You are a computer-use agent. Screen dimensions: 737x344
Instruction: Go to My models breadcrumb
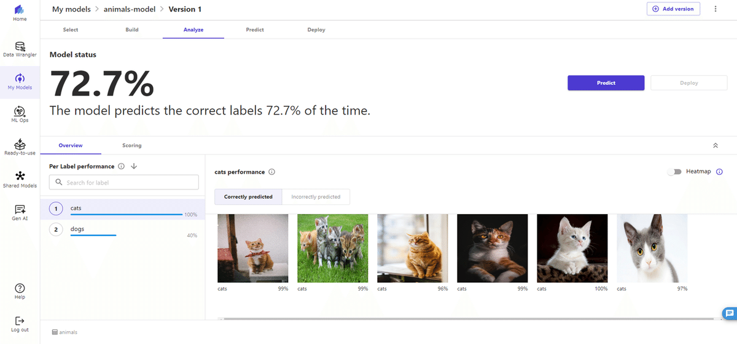(x=71, y=9)
